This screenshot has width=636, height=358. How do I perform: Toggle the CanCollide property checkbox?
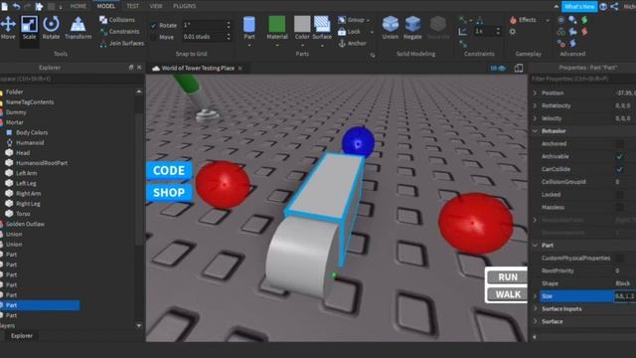pyautogui.click(x=620, y=169)
